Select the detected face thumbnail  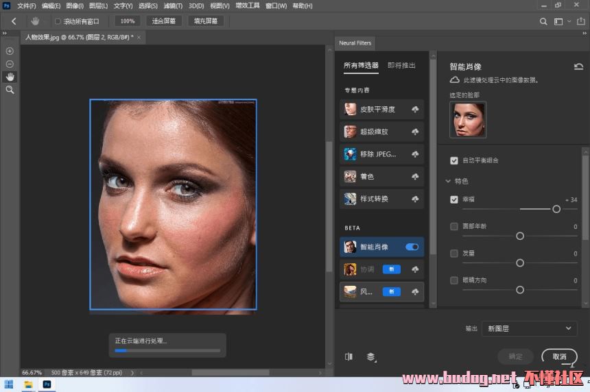(x=468, y=120)
